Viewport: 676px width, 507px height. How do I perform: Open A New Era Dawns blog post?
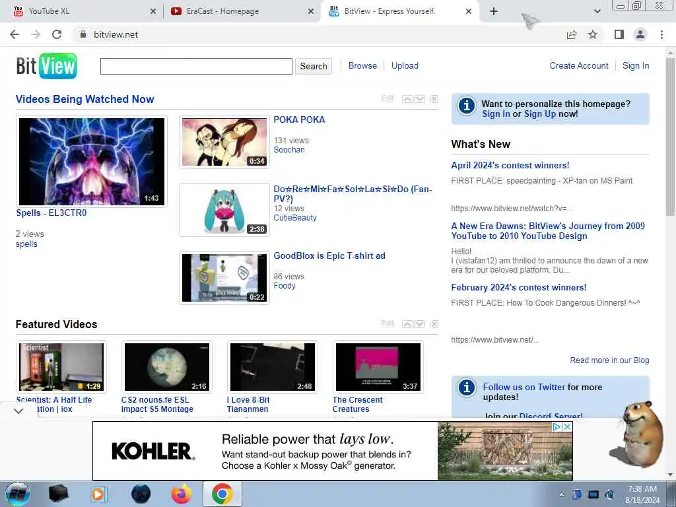[548, 230]
